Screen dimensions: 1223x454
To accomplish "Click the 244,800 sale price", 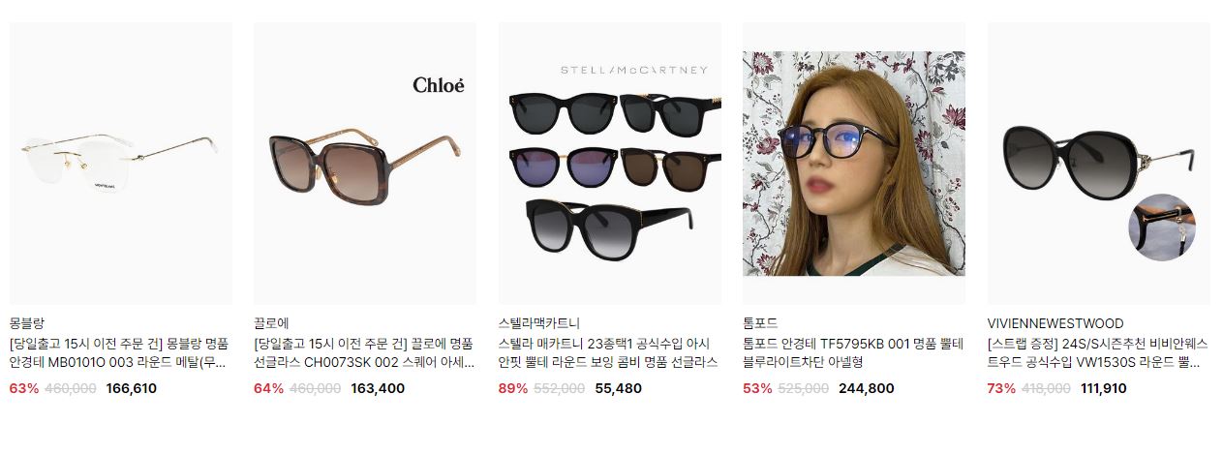I will [866, 388].
